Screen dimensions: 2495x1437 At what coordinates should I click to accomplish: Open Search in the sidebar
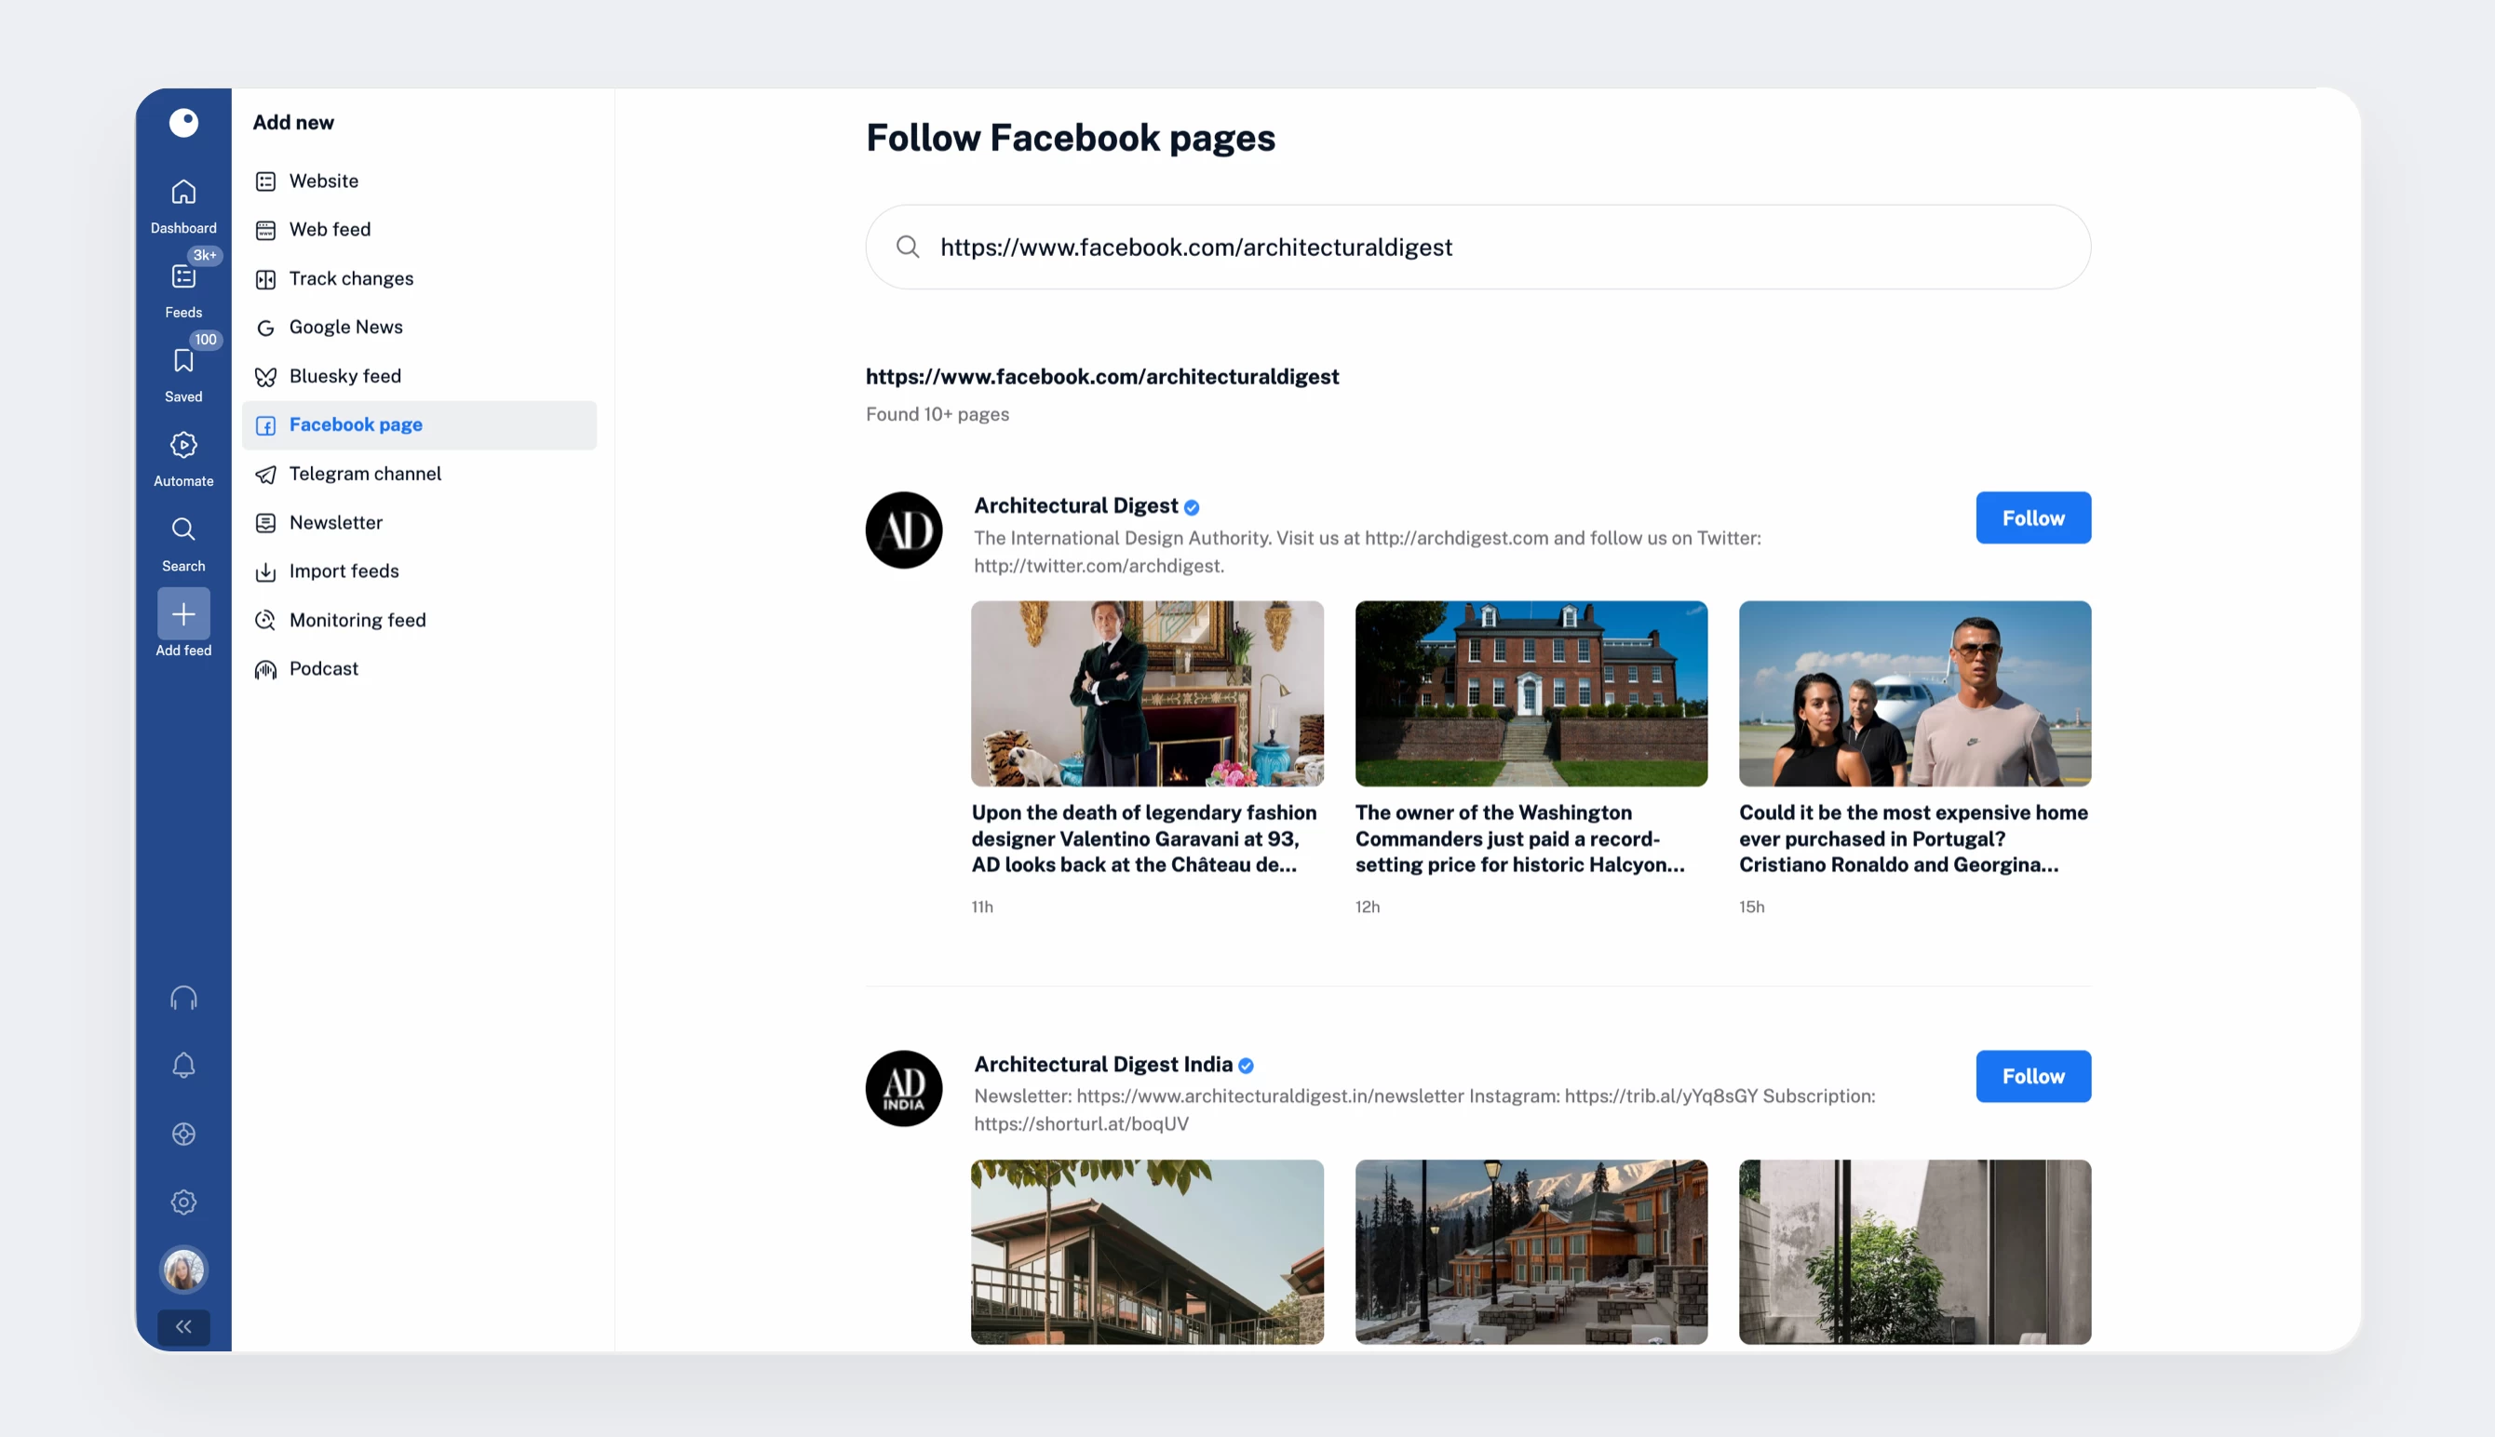click(x=183, y=530)
